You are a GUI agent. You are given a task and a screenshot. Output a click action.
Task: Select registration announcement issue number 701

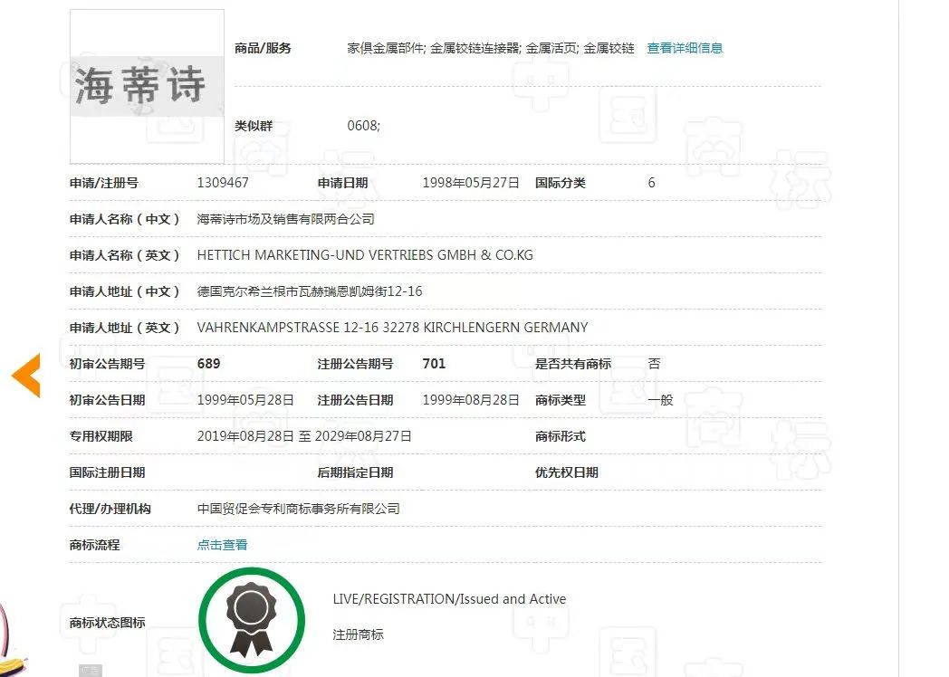(434, 364)
